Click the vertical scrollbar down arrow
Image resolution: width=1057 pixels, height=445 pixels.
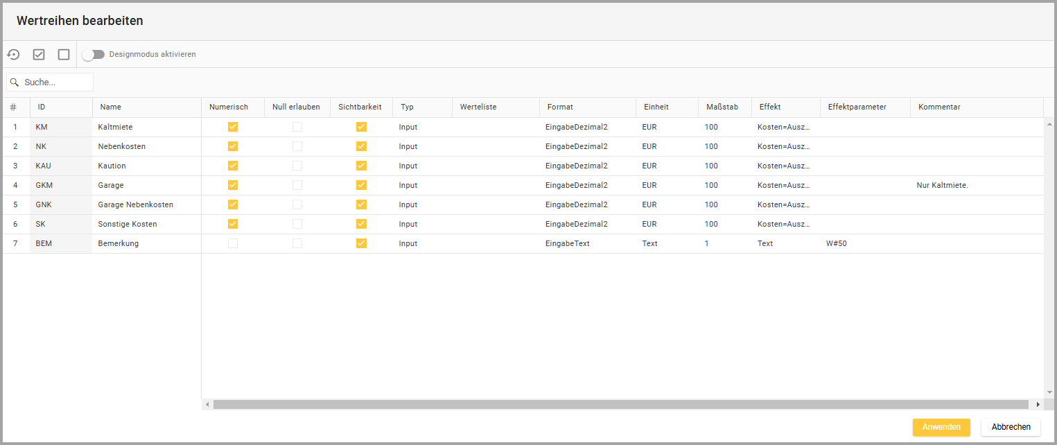click(1049, 392)
